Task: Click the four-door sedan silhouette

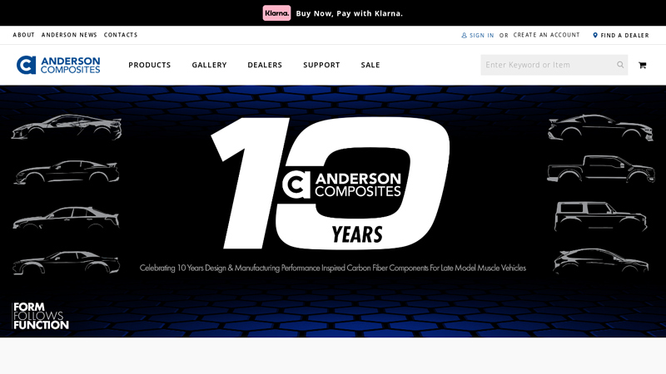Action: pos(66,218)
